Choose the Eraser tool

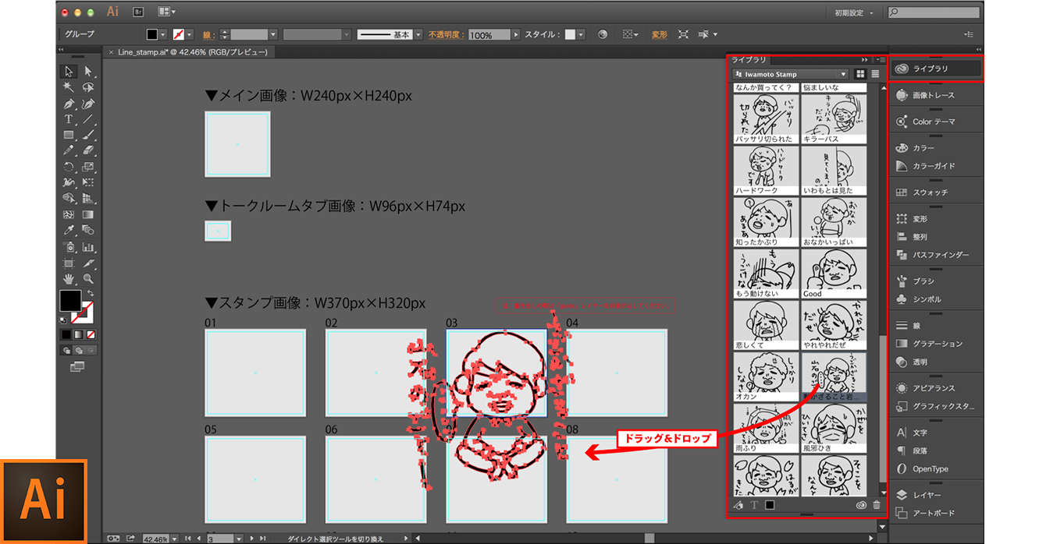[88, 150]
